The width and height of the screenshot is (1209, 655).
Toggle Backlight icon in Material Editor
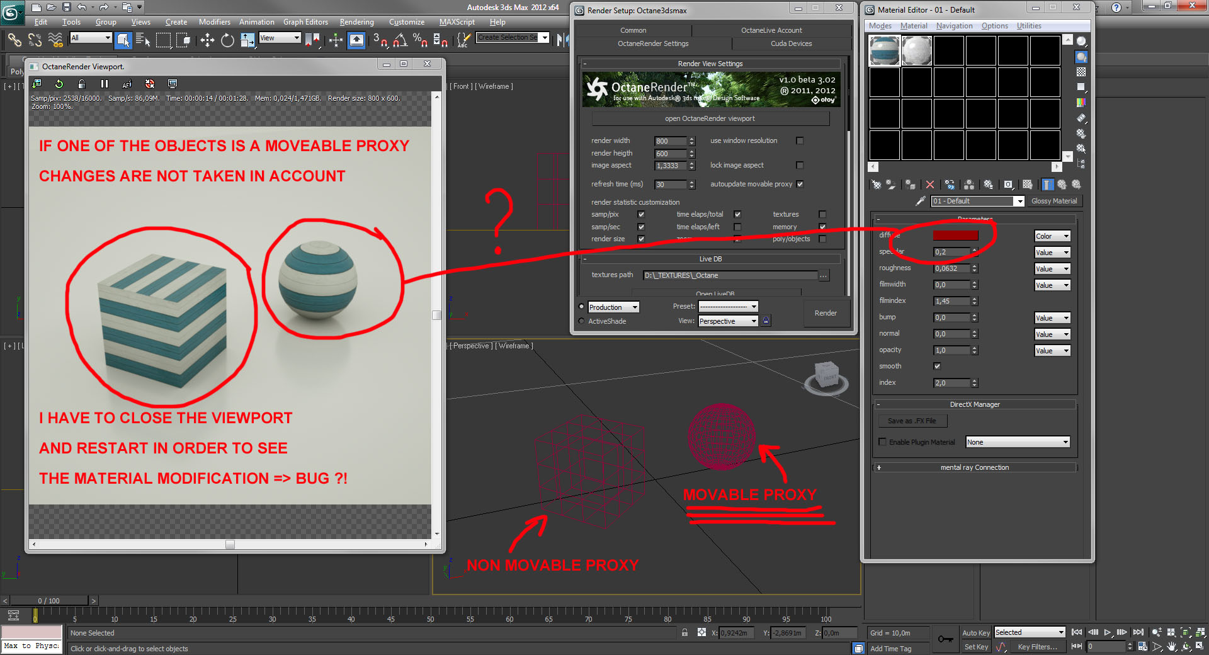pyautogui.click(x=1081, y=57)
